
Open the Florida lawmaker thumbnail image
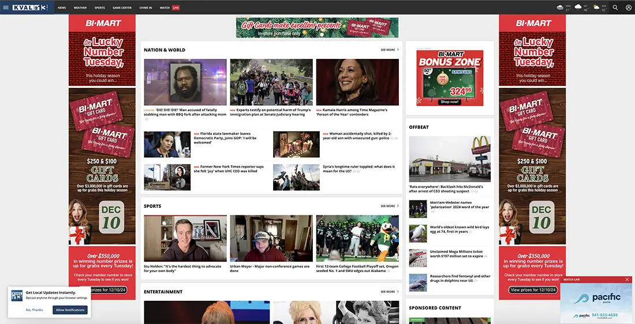[x=167, y=144]
